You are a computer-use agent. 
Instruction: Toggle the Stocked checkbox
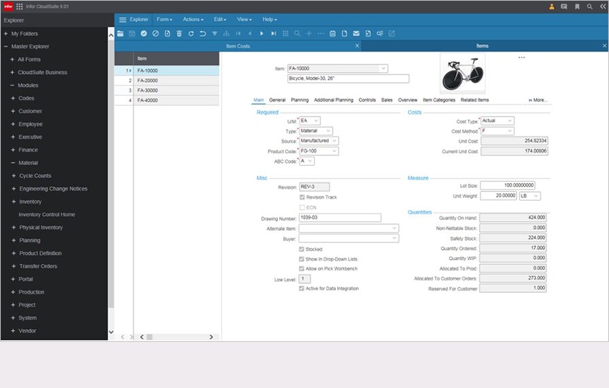[x=302, y=250]
